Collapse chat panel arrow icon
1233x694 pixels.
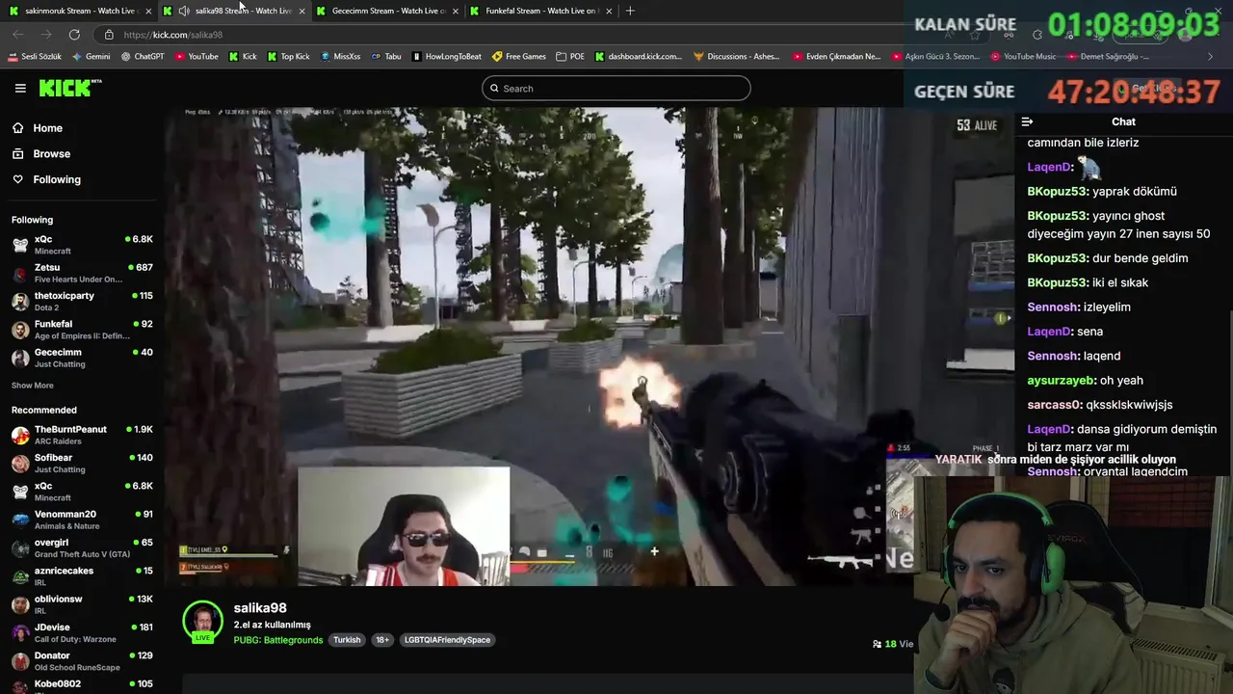1027,121
